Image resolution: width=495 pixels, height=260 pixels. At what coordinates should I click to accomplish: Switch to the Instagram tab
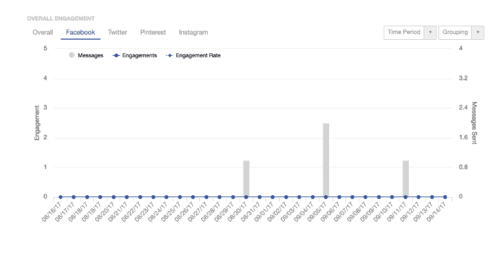(193, 32)
